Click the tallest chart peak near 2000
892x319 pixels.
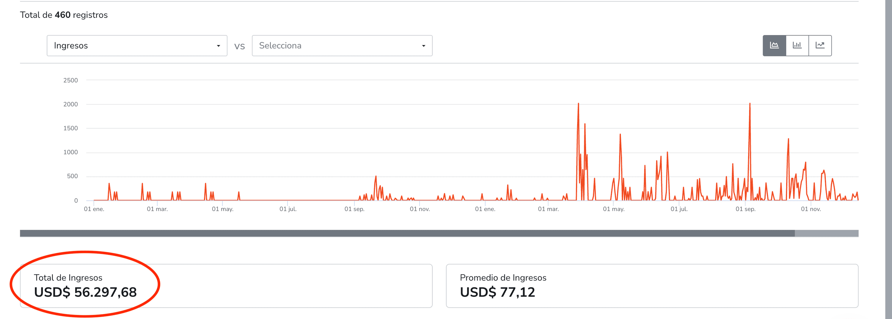578,104
